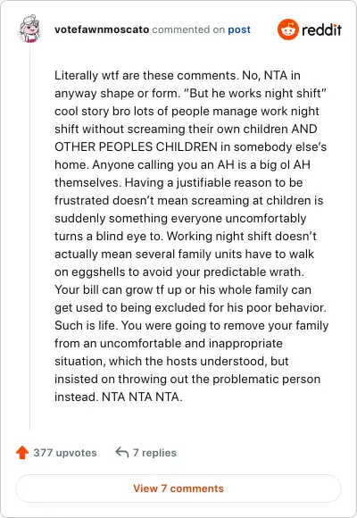Click the reply arrow icon
This screenshot has width=357, height=518.
[x=122, y=452]
